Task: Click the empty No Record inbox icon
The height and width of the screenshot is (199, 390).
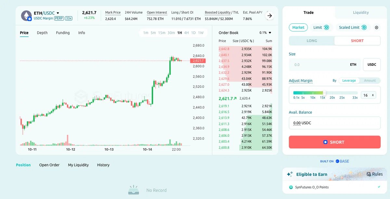Action: [134, 190]
